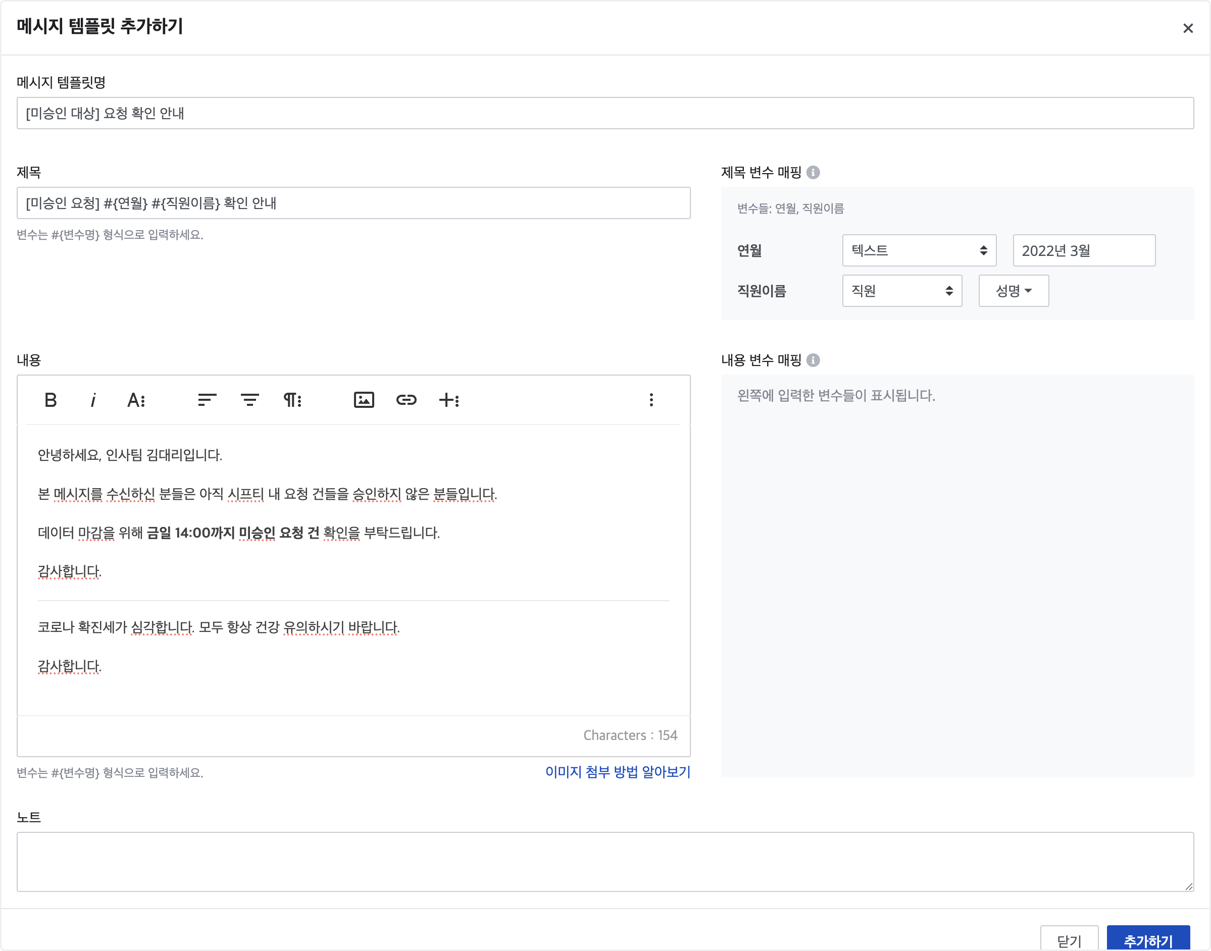
Task: Click the align center icon
Action: 249,400
